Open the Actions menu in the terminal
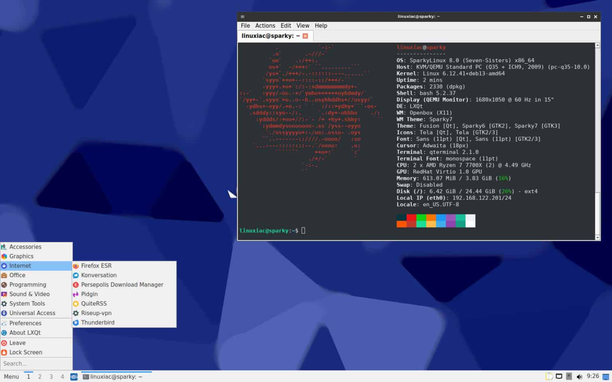This screenshot has height=382, width=612. 265,25
